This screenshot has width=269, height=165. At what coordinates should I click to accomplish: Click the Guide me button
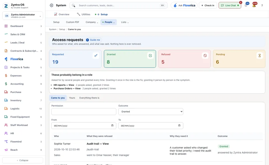[x=93, y=40]
